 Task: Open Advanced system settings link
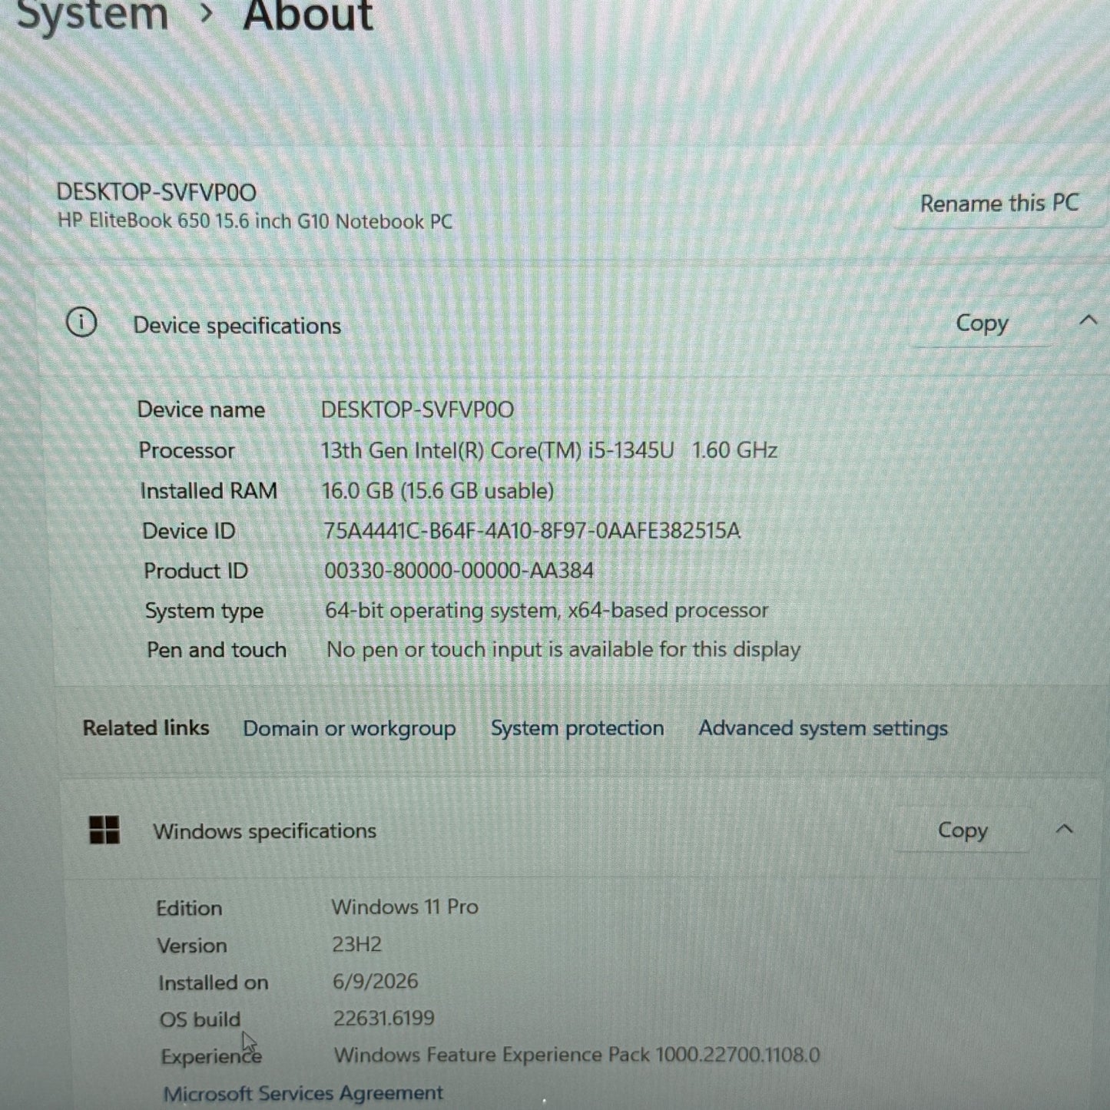point(823,728)
